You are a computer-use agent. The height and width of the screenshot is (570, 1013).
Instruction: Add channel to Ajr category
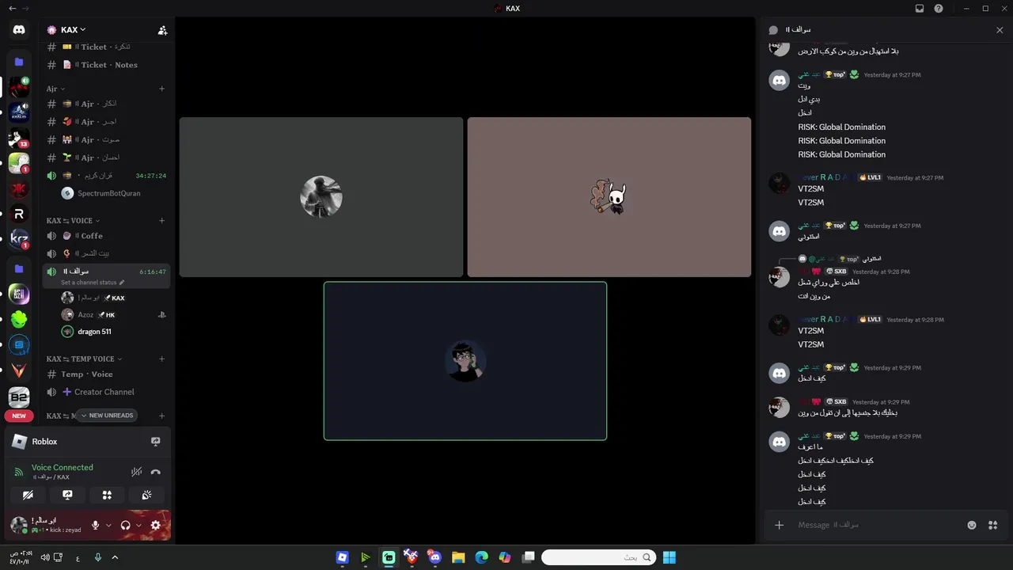pyautogui.click(x=161, y=89)
